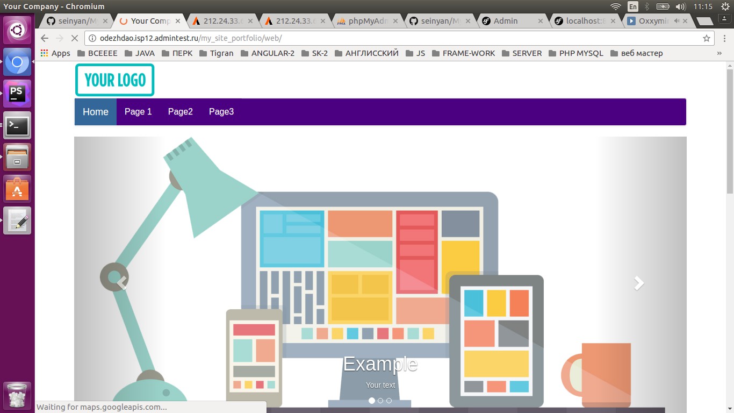Open the SK-2 bookmarks folder

pyautogui.click(x=314, y=53)
